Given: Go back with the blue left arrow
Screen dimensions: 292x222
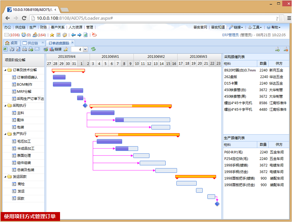Looking at the screenshot, I should click(73, 35).
